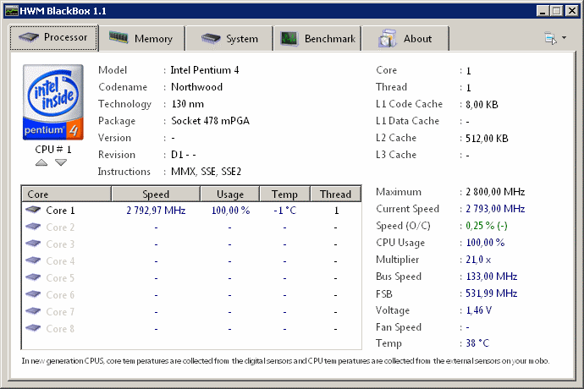
Task: Select the Core 1 row label
Action: (x=60, y=211)
